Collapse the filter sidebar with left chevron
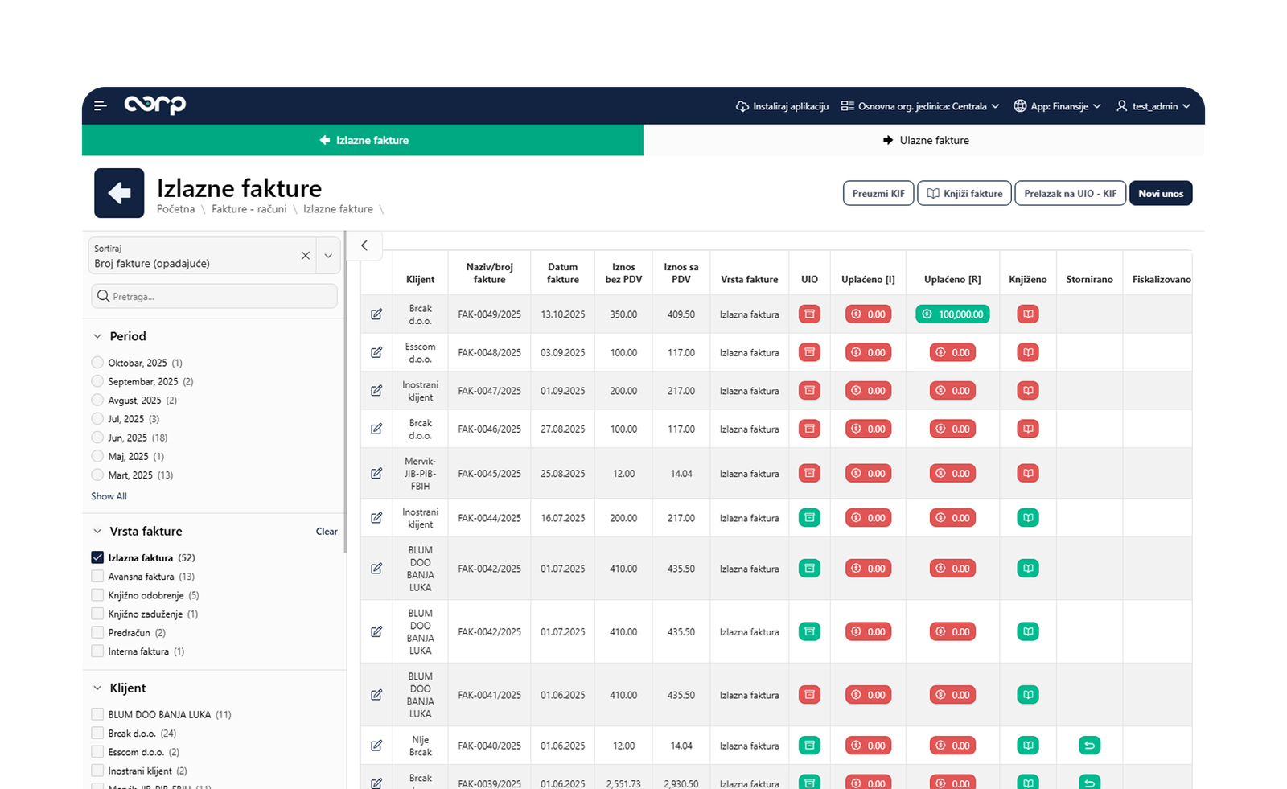1287x789 pixels. tap(364, 246)
